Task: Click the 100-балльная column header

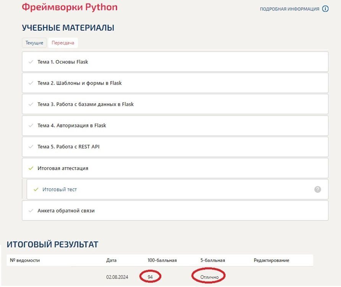Action: click(x=162, y=260)
